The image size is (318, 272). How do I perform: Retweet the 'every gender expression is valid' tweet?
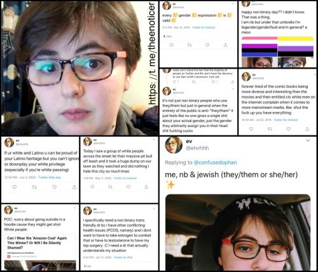click(x=190, y=45)
